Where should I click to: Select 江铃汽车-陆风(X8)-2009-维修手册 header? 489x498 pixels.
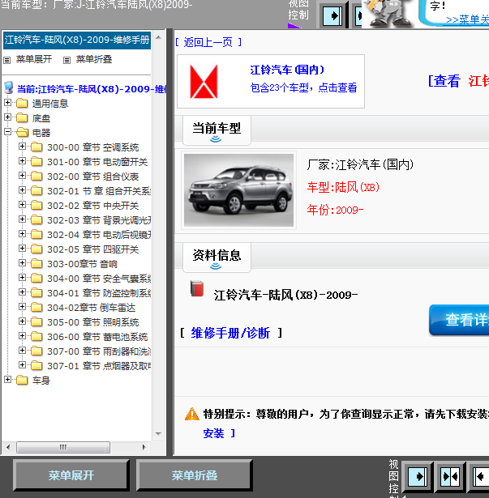77,40
